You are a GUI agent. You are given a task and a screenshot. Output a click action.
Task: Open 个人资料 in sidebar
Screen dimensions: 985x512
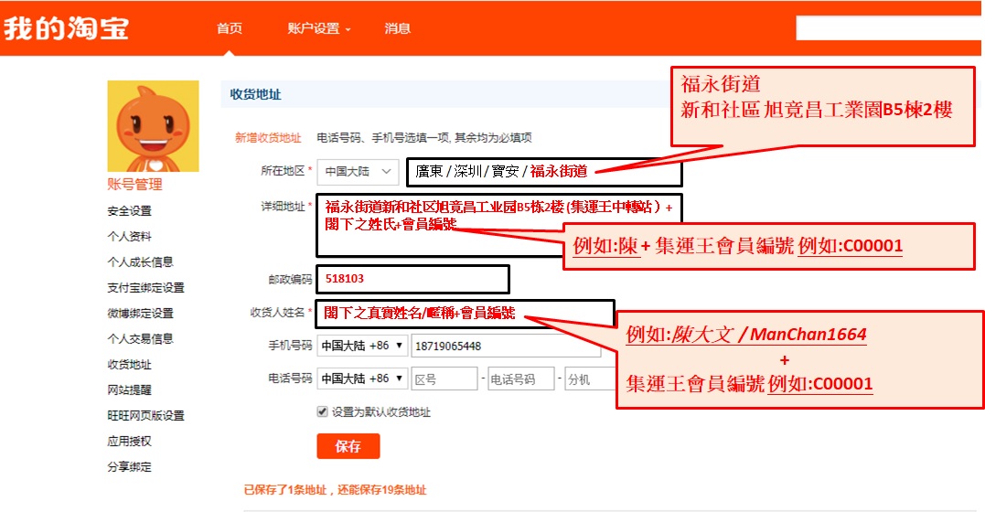pos(129,236)
